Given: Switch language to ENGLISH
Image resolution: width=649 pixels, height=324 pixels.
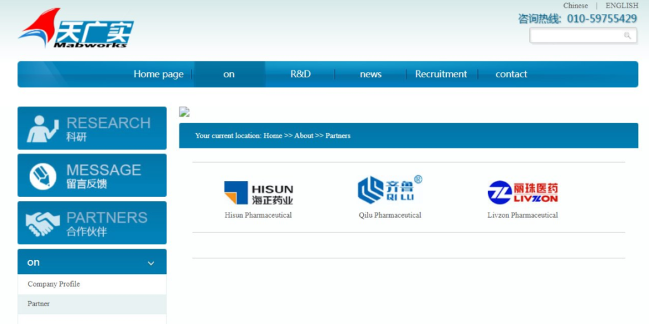Looking at the screenshot, I should 622,6.
